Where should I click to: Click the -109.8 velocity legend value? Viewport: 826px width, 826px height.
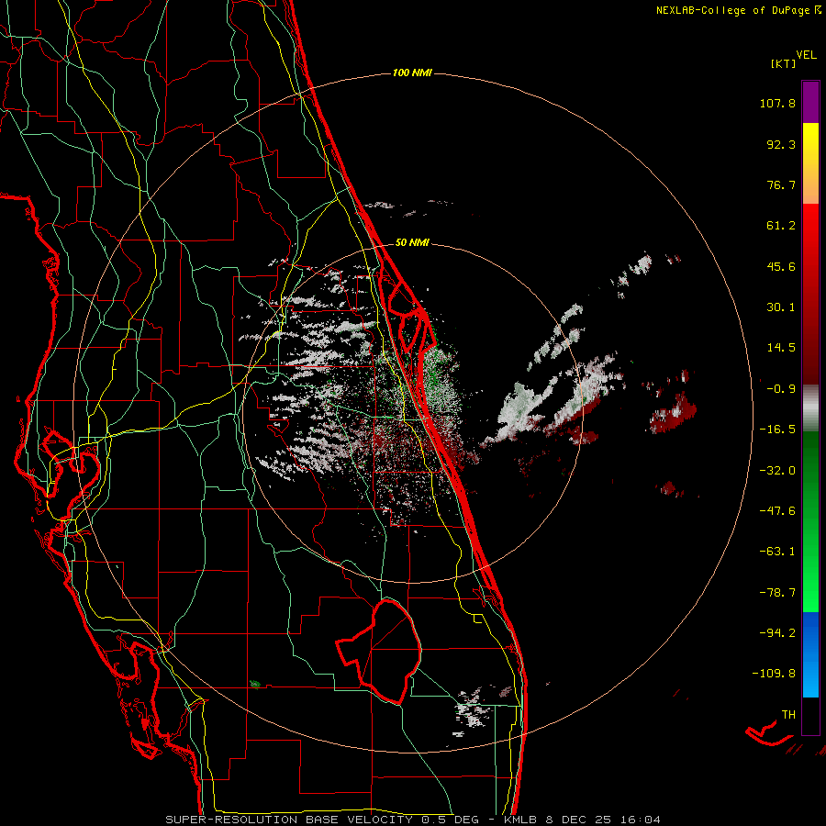click(x=774, y=674)
